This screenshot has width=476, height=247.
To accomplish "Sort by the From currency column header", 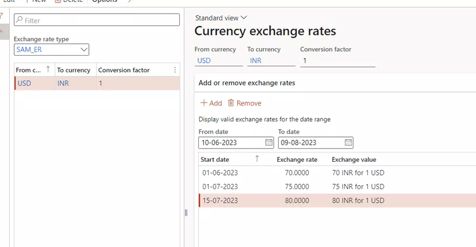I will point(34,70).
